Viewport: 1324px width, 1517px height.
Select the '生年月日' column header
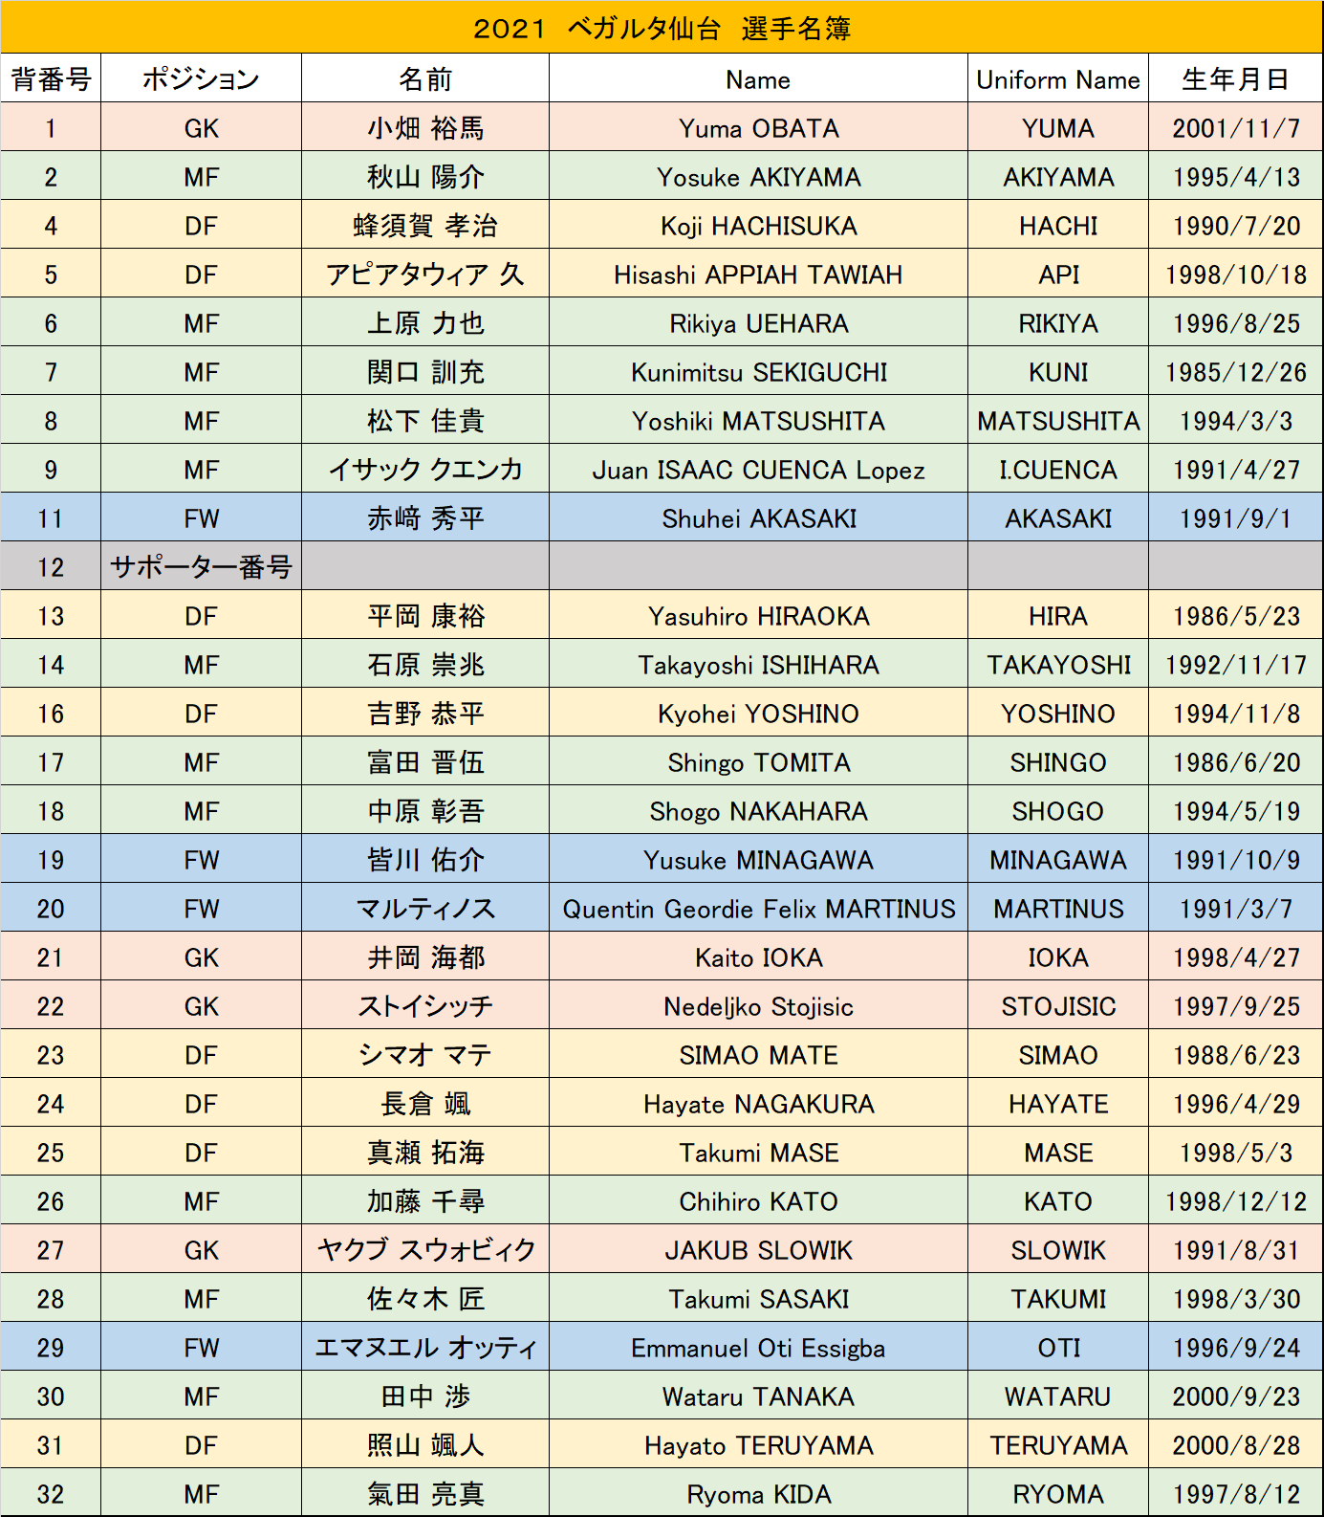coord(1236,78)
